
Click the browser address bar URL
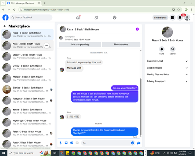click(46, 10)
